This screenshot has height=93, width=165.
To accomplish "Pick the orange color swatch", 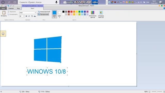I will coord(74,12).
